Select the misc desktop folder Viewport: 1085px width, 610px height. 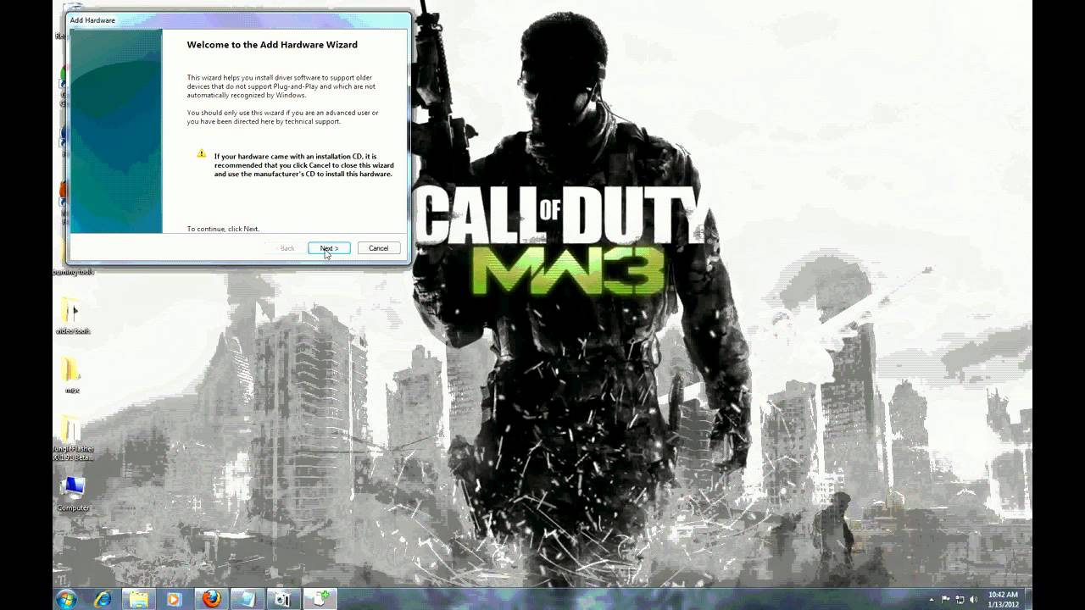(x=72, y=374)
